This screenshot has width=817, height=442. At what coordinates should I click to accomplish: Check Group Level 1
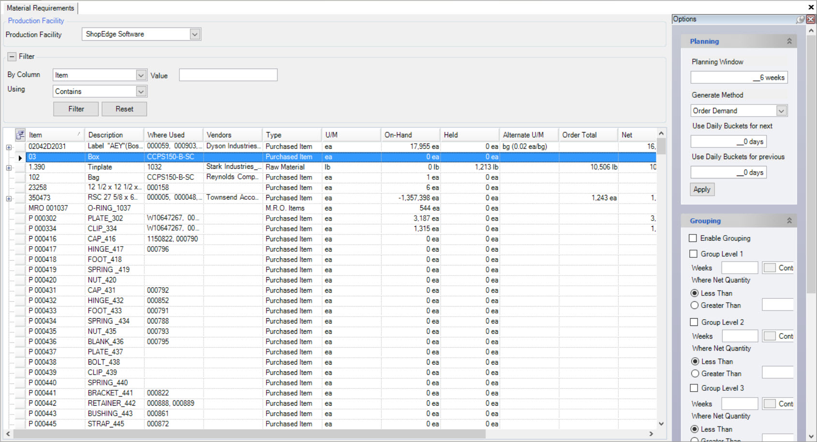(693, 254)
